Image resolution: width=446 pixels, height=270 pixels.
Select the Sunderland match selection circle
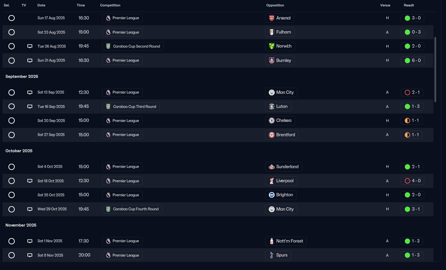point(12,167)
